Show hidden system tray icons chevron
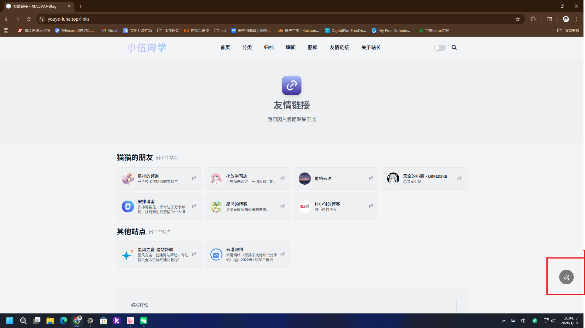 504,321
